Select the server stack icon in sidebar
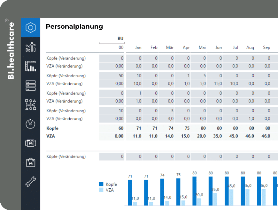Image resolution: width=278 pixels, height=210 pixels. point(30,86)
